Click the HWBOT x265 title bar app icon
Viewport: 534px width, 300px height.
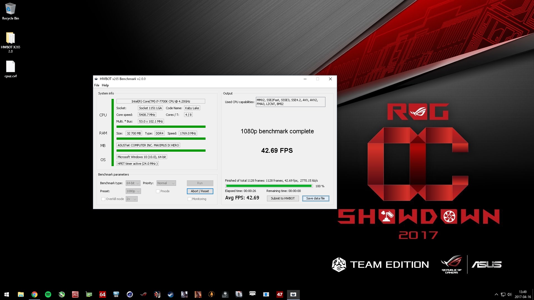(96, 79)
